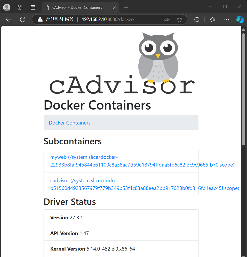The width and height of the screenshot is (247, 257).
Task: Open the extensions puzzle icon
Action: [197, 19]
